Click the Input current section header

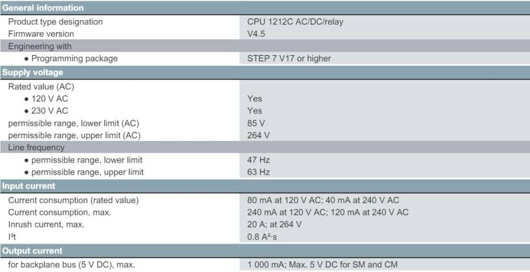pyautogui.click(x=265, y=186)
